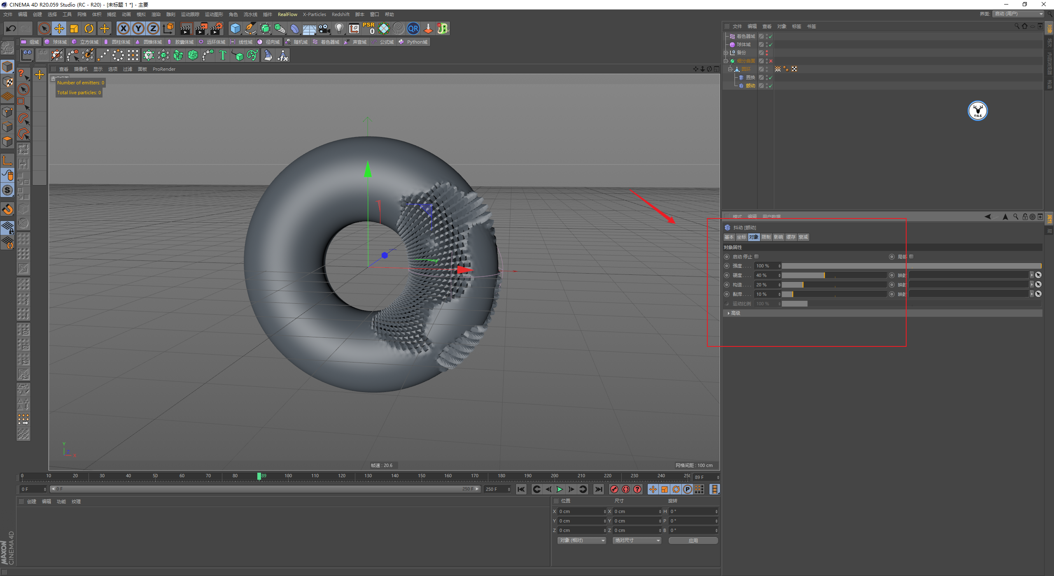The image size is (1054, 576).
Task: Click the Scale tool in toolbar
Action: click(x=74, y=28)
